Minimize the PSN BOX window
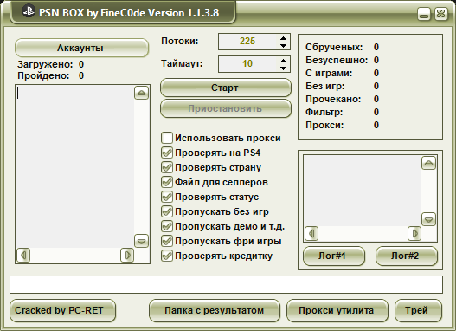Image resolution: width=456 pixels, height=331 pixels. [424, 14]
